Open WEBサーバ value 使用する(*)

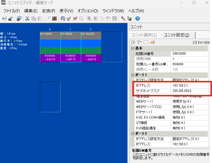click(x=190, y=102)
